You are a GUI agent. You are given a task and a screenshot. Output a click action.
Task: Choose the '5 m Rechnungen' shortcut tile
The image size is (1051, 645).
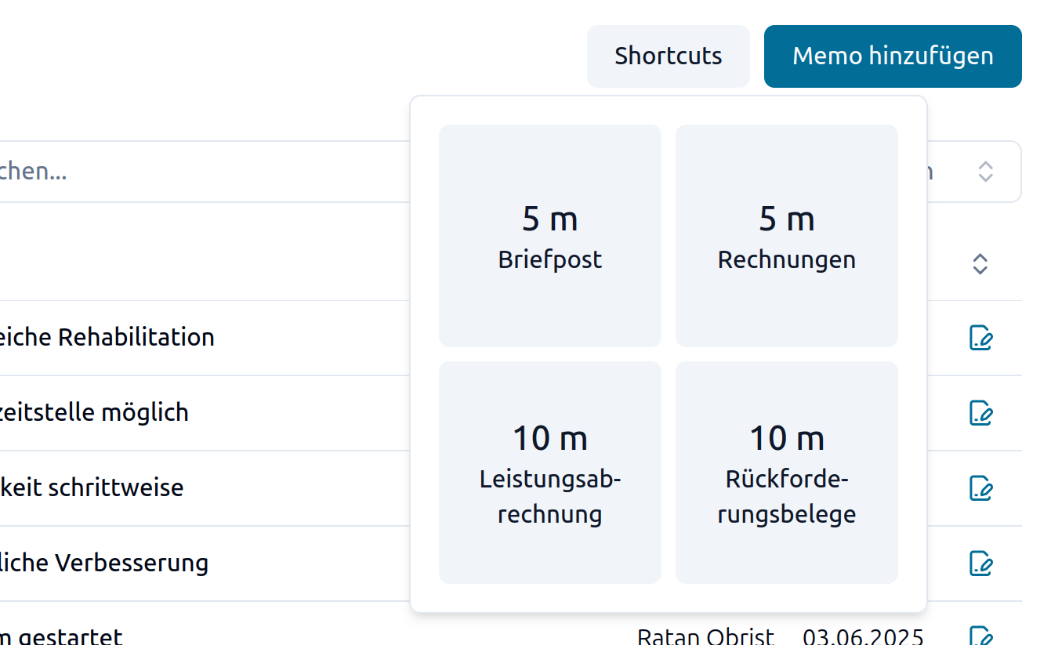[x=786, y=236]
